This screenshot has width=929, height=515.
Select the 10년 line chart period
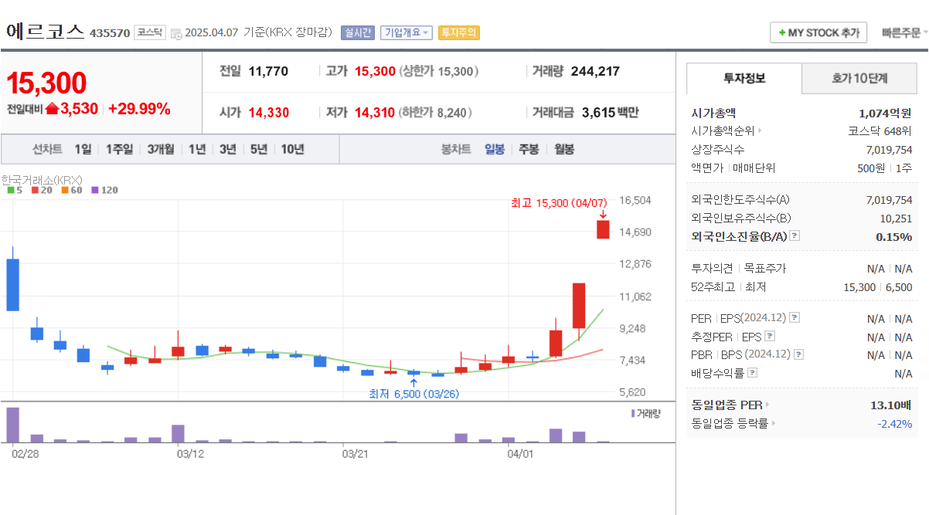point(292,149)
